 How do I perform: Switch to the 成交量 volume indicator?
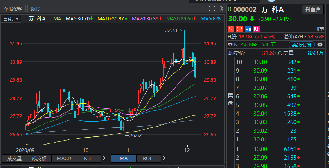(x=14, y=158)
